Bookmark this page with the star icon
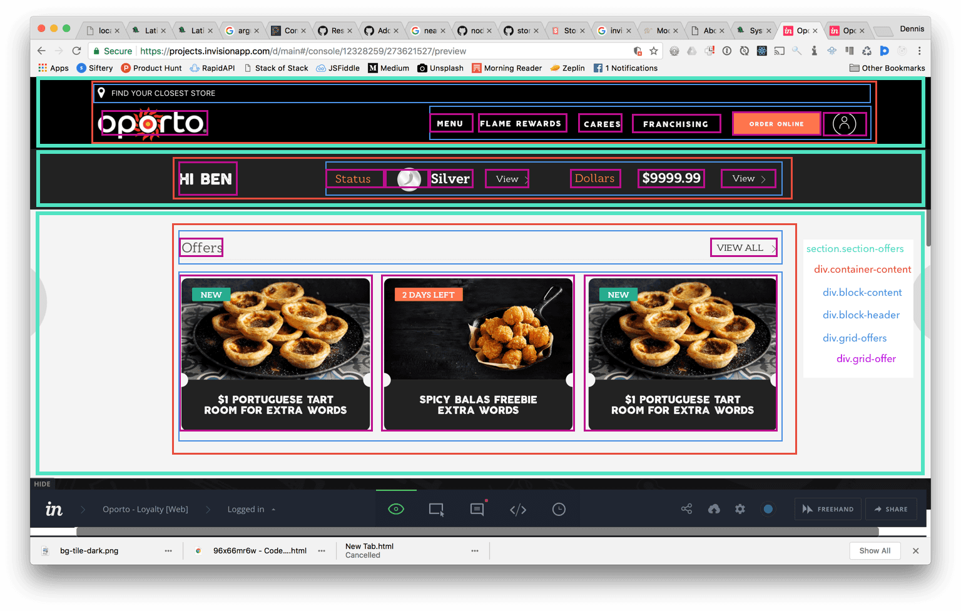 (654, 51)
